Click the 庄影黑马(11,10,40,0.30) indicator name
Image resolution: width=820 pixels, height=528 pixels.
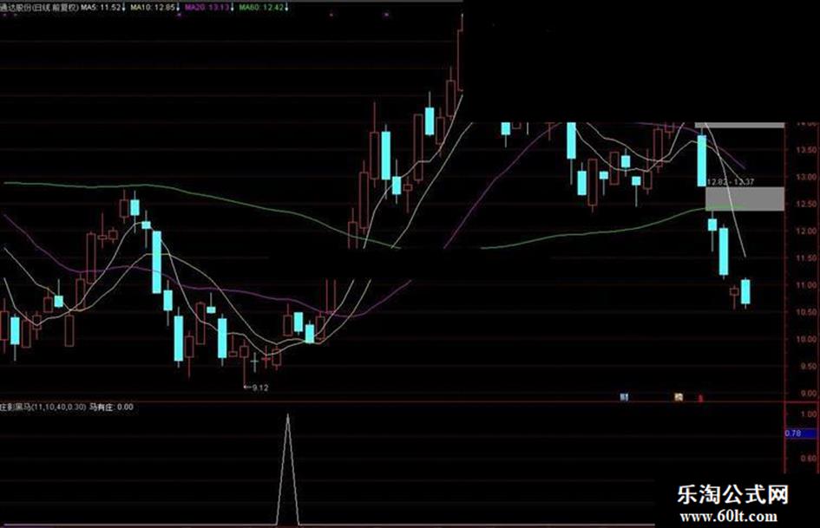[43, 407]
